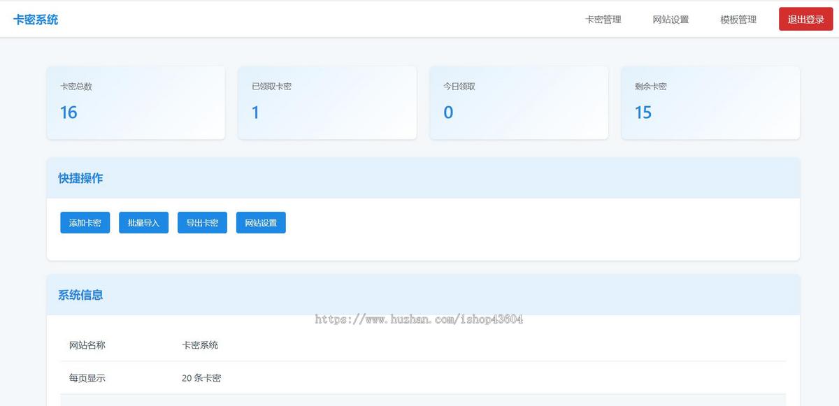Click the 卡密系统 logo title
The image size is (839, 406).
pyautogui.click(x=36, y=20)
